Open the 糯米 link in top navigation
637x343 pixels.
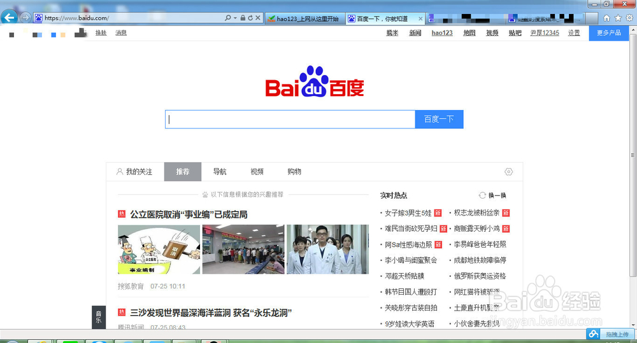click(392, 33)
